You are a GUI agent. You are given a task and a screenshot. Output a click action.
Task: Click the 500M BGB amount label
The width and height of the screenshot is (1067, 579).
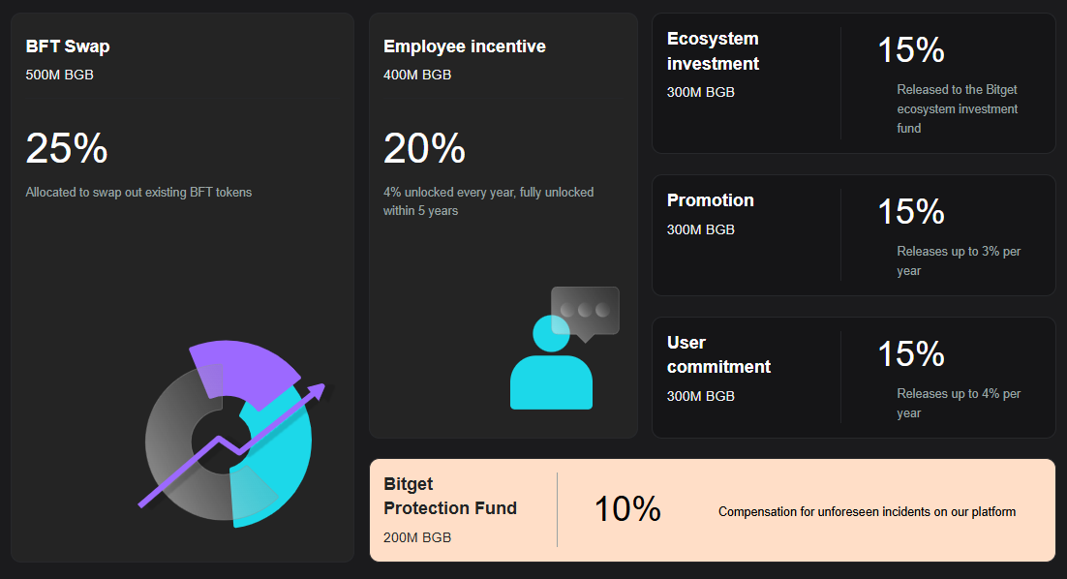60,75
